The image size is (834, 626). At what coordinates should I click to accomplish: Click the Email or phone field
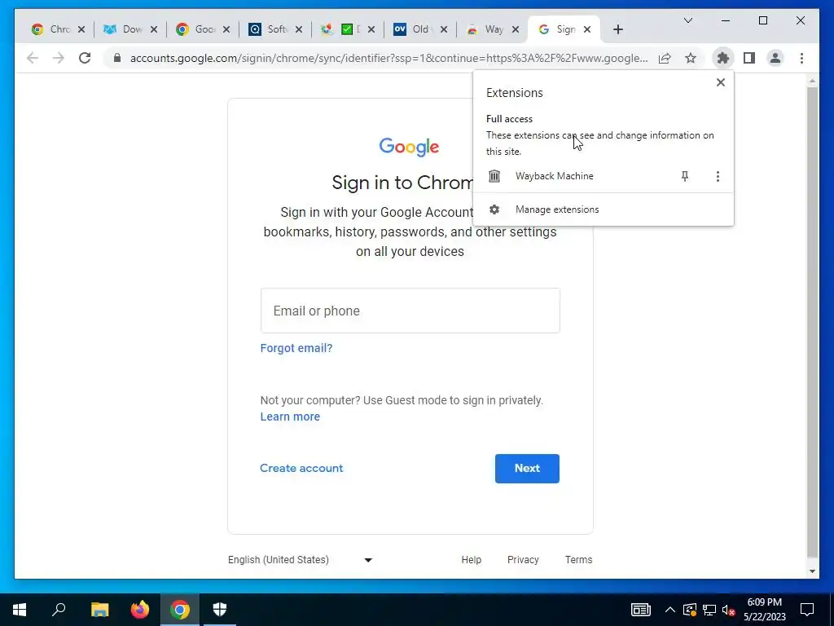click(x=410, y=311)
